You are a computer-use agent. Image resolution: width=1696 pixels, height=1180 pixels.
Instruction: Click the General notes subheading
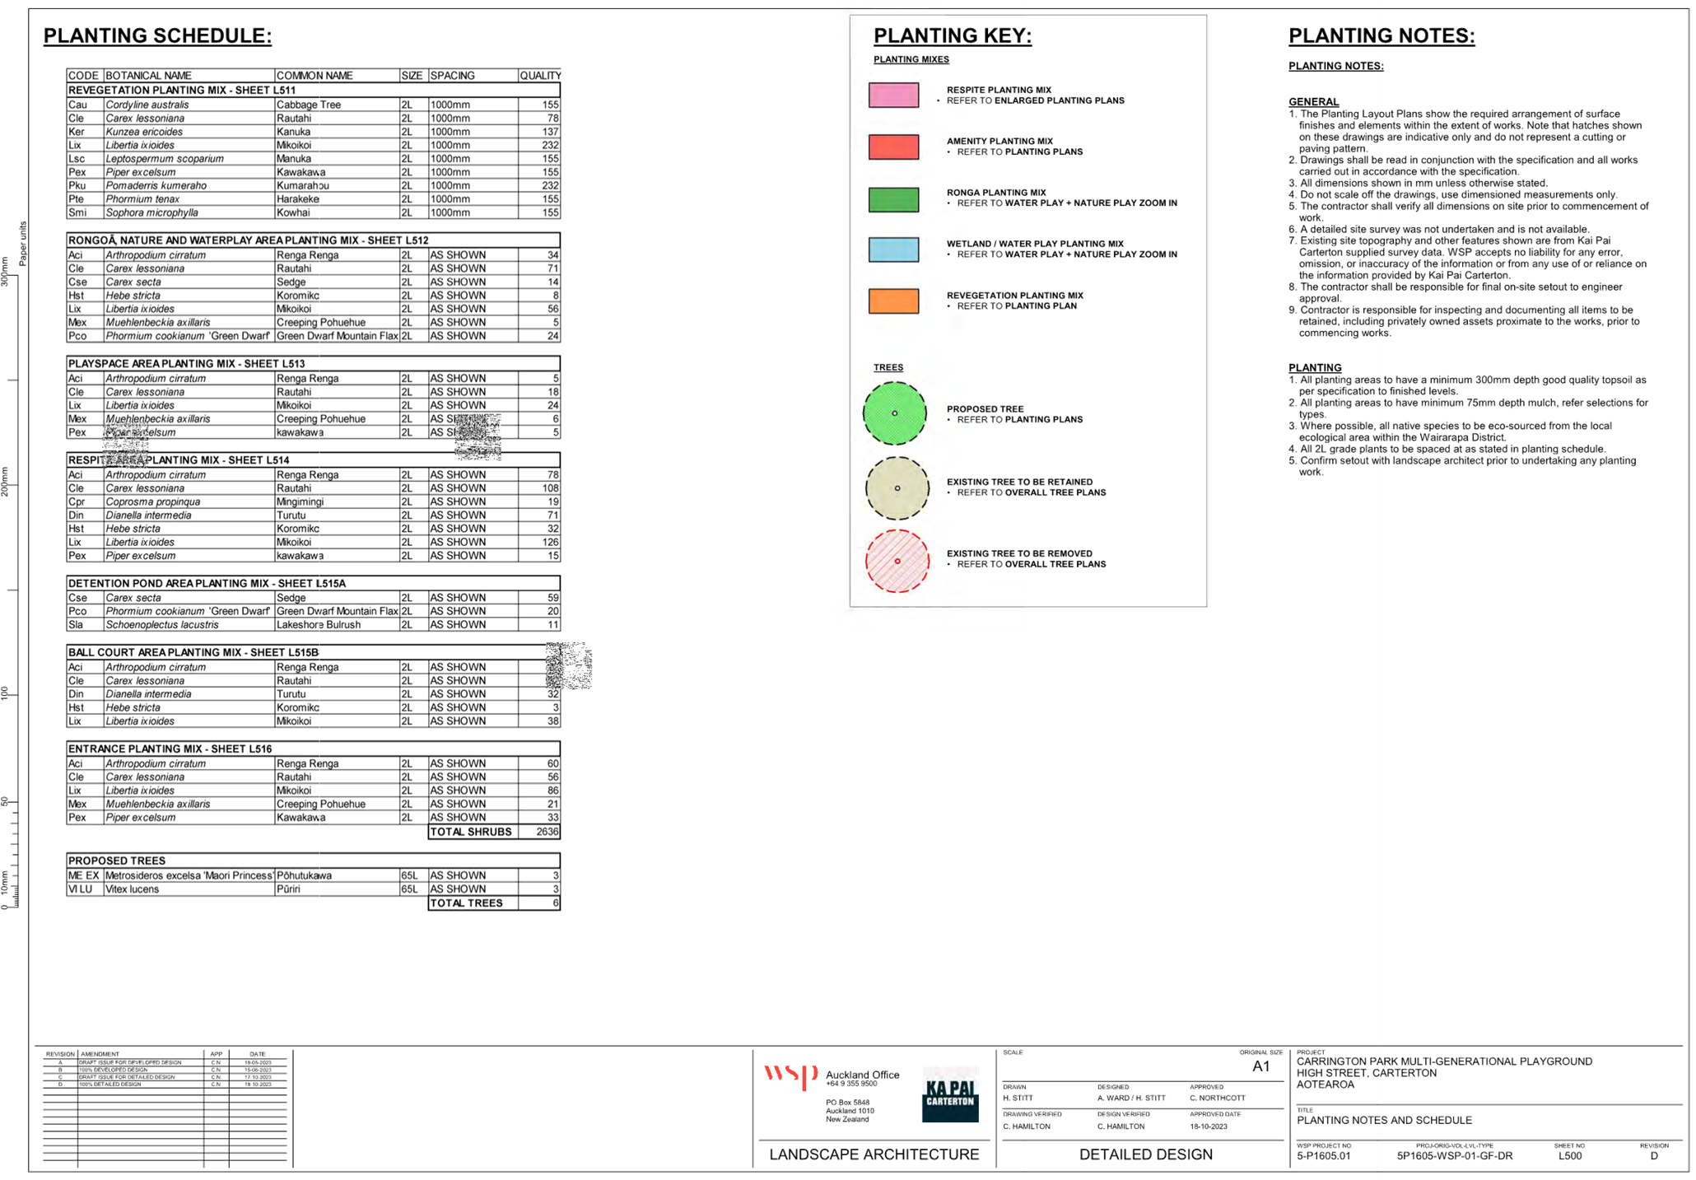click(x=1313, y=101)
